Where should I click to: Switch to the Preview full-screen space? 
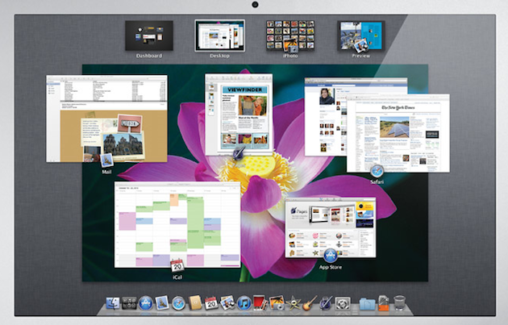pyautogui.click(x=361, y=35)
